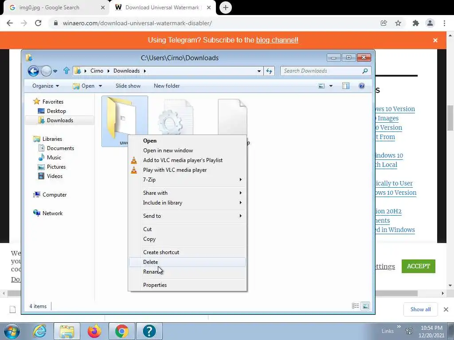The width and height of the screenshot is (454, 340).
Task: Expand the Share with submenu
Action: click(x=188, y=193)
